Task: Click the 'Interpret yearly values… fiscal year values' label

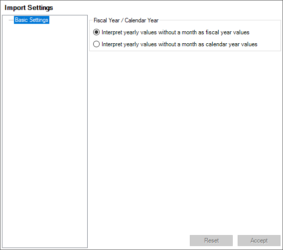Action: [175, 32]
